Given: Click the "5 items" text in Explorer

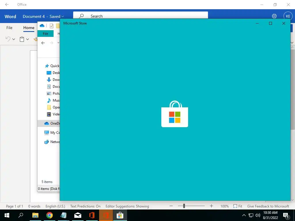Looking at the screenshot, I should [x=47, y=182].
